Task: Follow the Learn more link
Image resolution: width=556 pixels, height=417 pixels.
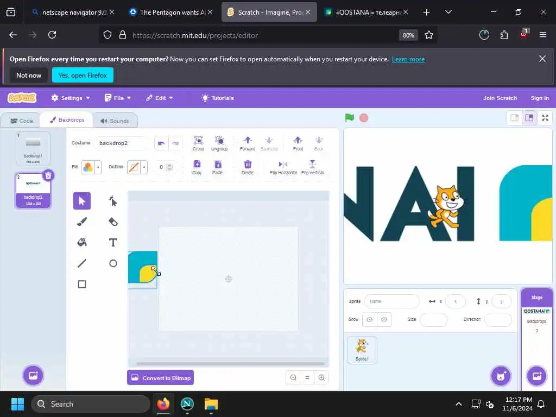Action: (x=408, y=59)
